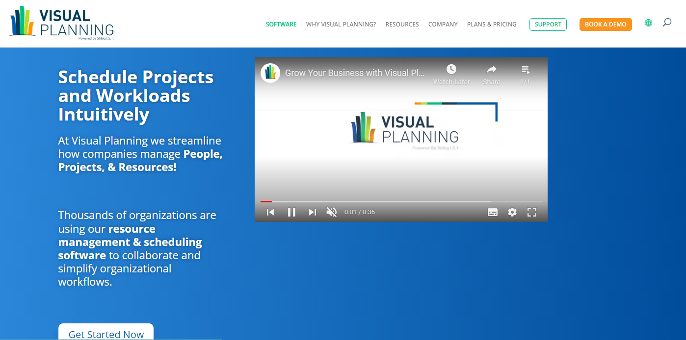Click the Schedule Projects and Workloads heading

tap(136, 96)
